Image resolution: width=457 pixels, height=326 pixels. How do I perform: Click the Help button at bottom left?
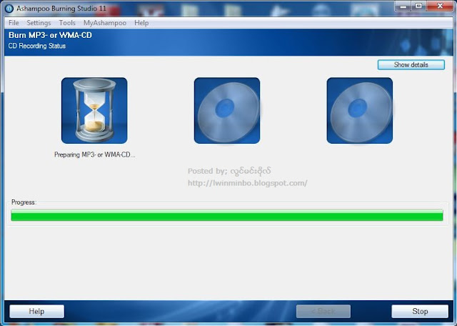click(x=36, y=311)
